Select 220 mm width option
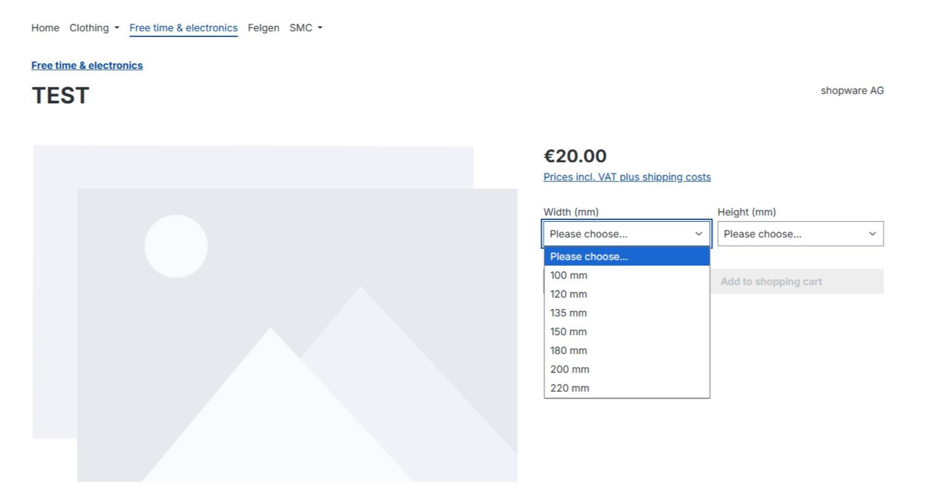945x500 pixels. point(627,388)
